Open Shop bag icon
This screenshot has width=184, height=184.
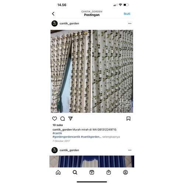pyautogui.click(x=109, y=172)
